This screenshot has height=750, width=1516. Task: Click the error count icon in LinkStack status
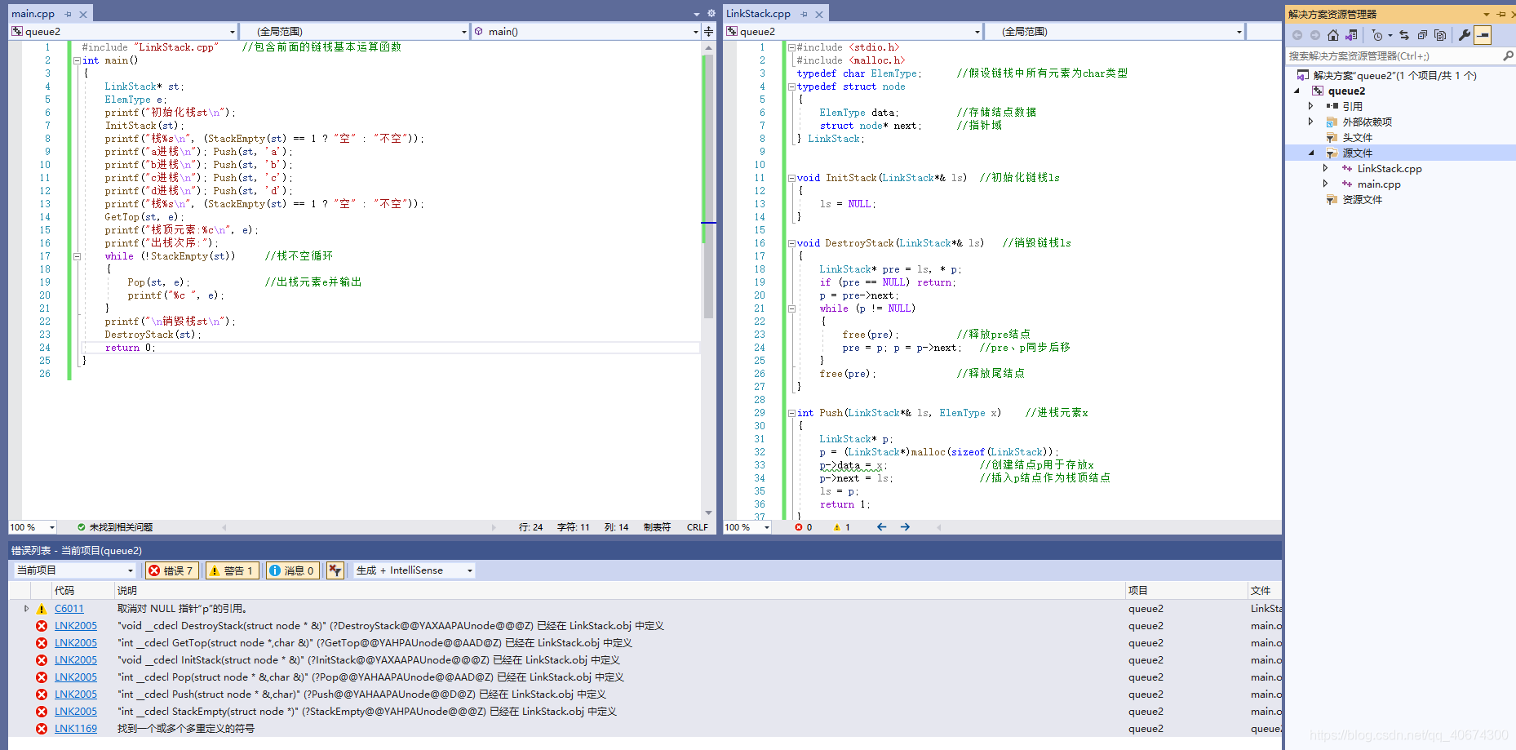click(799, 527)
